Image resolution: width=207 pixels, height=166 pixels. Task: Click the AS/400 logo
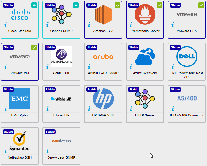[187, 98]
